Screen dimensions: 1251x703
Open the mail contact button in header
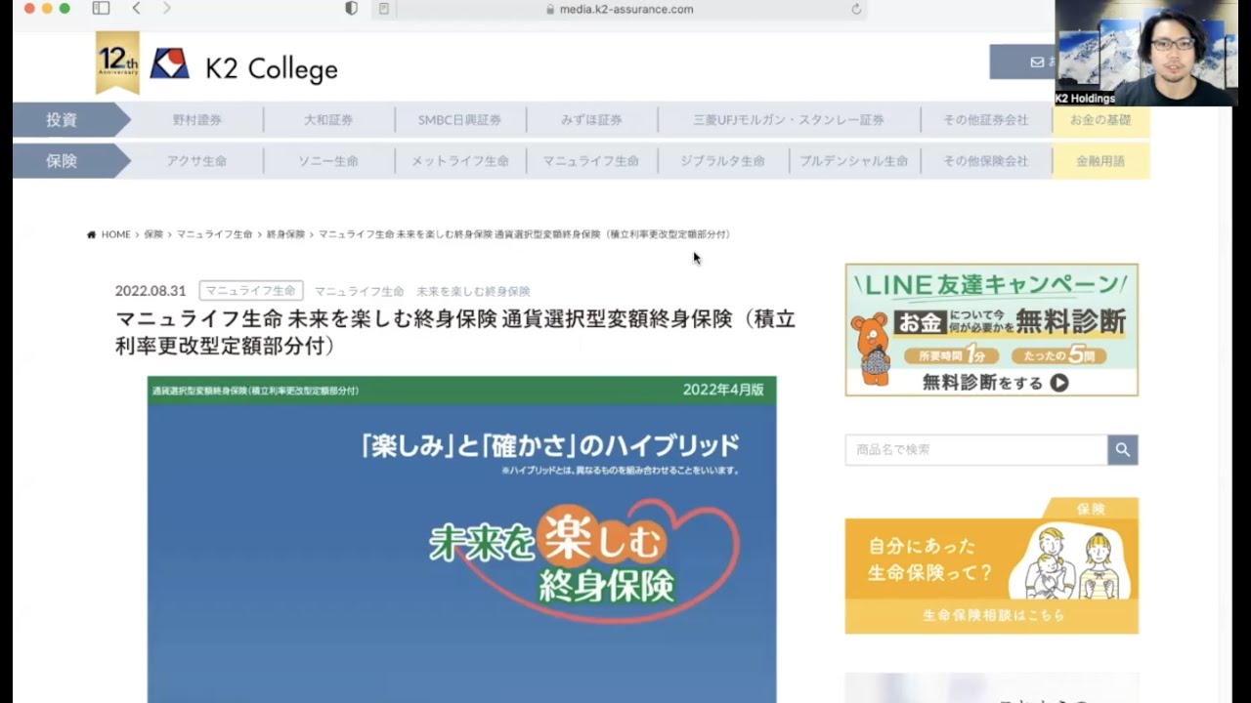pyautogui.click(x=1022, y=62)
